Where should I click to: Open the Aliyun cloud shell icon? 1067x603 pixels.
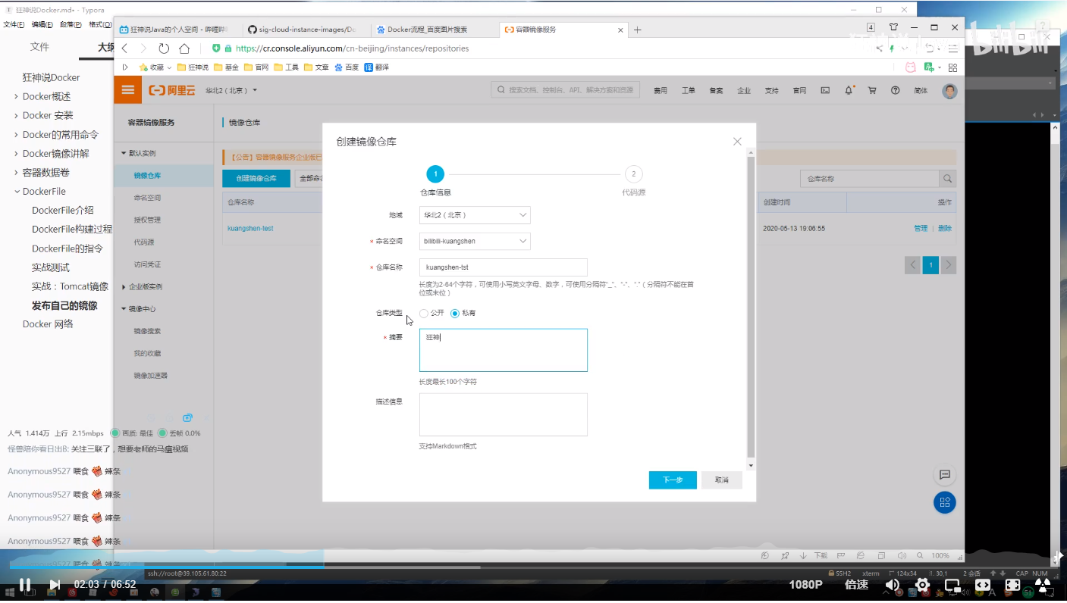(825, 90)
